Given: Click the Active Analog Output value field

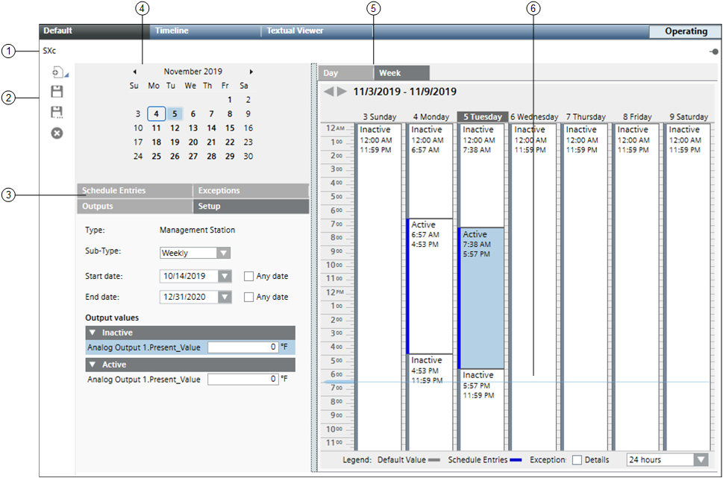Looking at the screenshot, I should 243,380.
